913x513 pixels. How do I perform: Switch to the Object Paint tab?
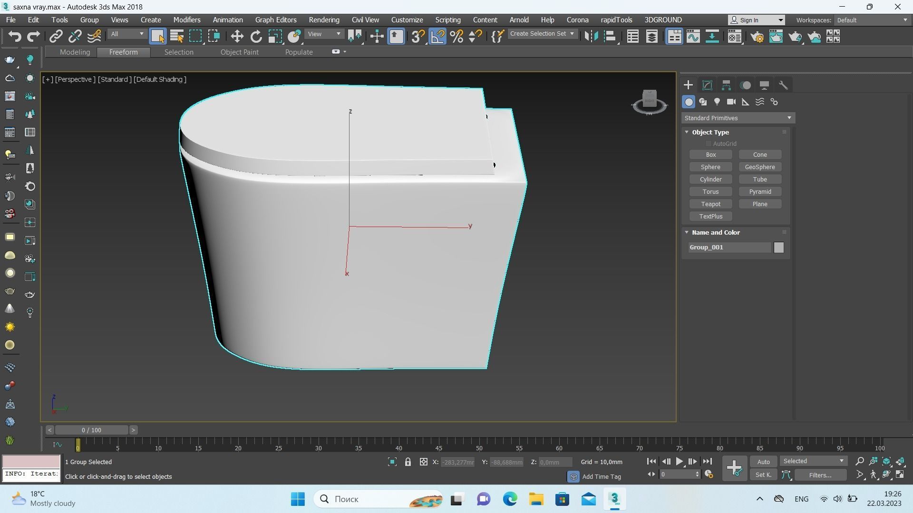pyautogui.click(x=239, y=52)
